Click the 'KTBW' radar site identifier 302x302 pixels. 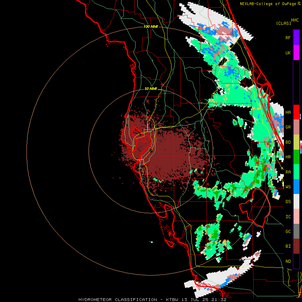[172, 300]
